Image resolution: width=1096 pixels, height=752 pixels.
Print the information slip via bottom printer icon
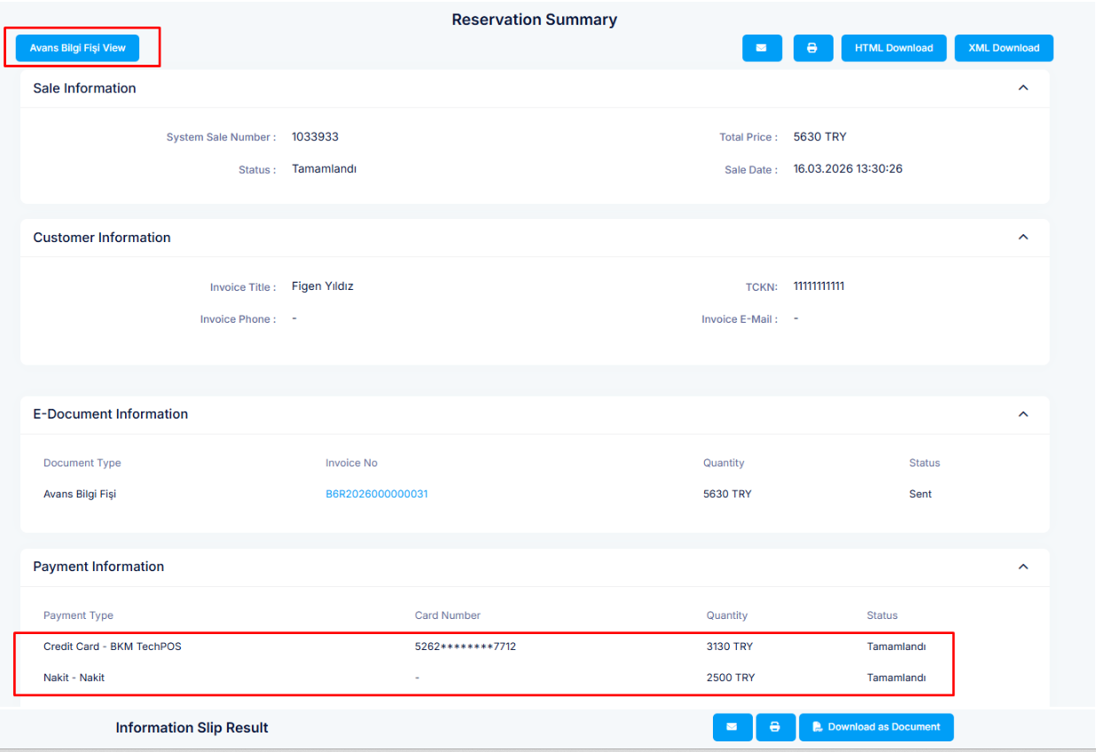(x=775, y=727)
